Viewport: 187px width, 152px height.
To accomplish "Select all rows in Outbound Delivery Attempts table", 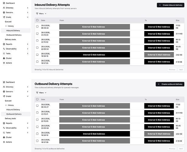I will [x=37, y=99].
